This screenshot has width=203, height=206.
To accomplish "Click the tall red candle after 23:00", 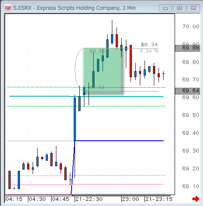I will click(131, 61).
